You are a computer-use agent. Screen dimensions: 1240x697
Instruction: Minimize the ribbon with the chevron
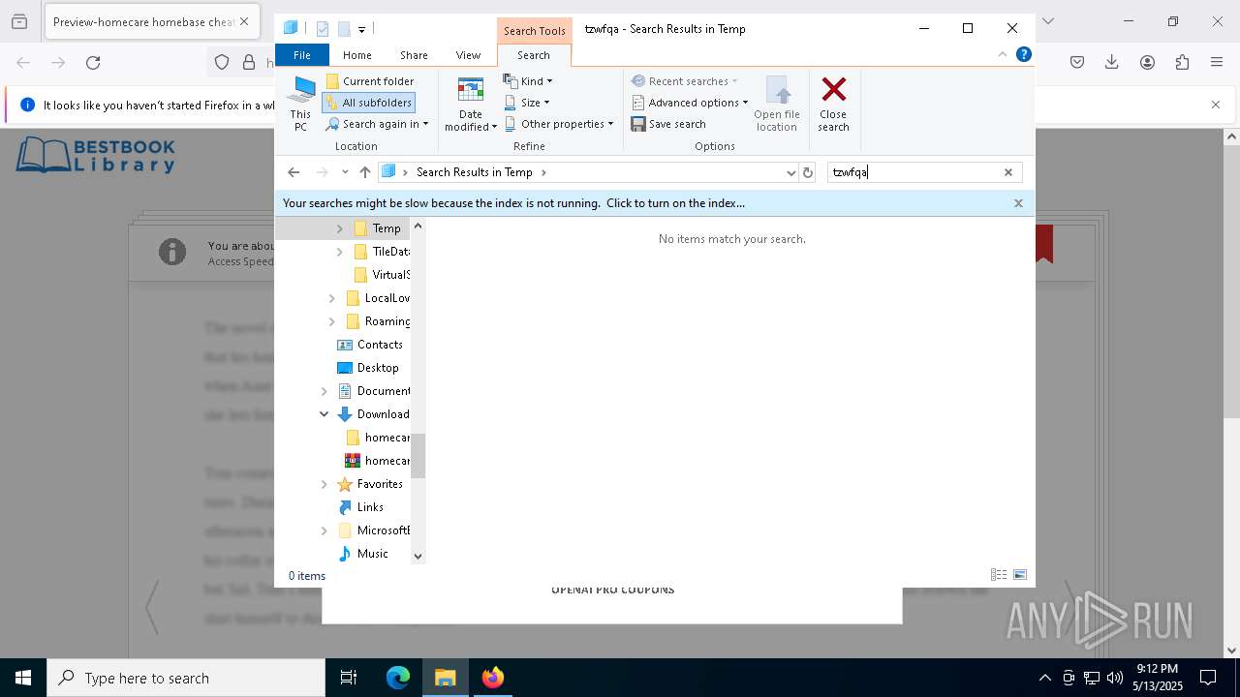(x=1003, y=55)
